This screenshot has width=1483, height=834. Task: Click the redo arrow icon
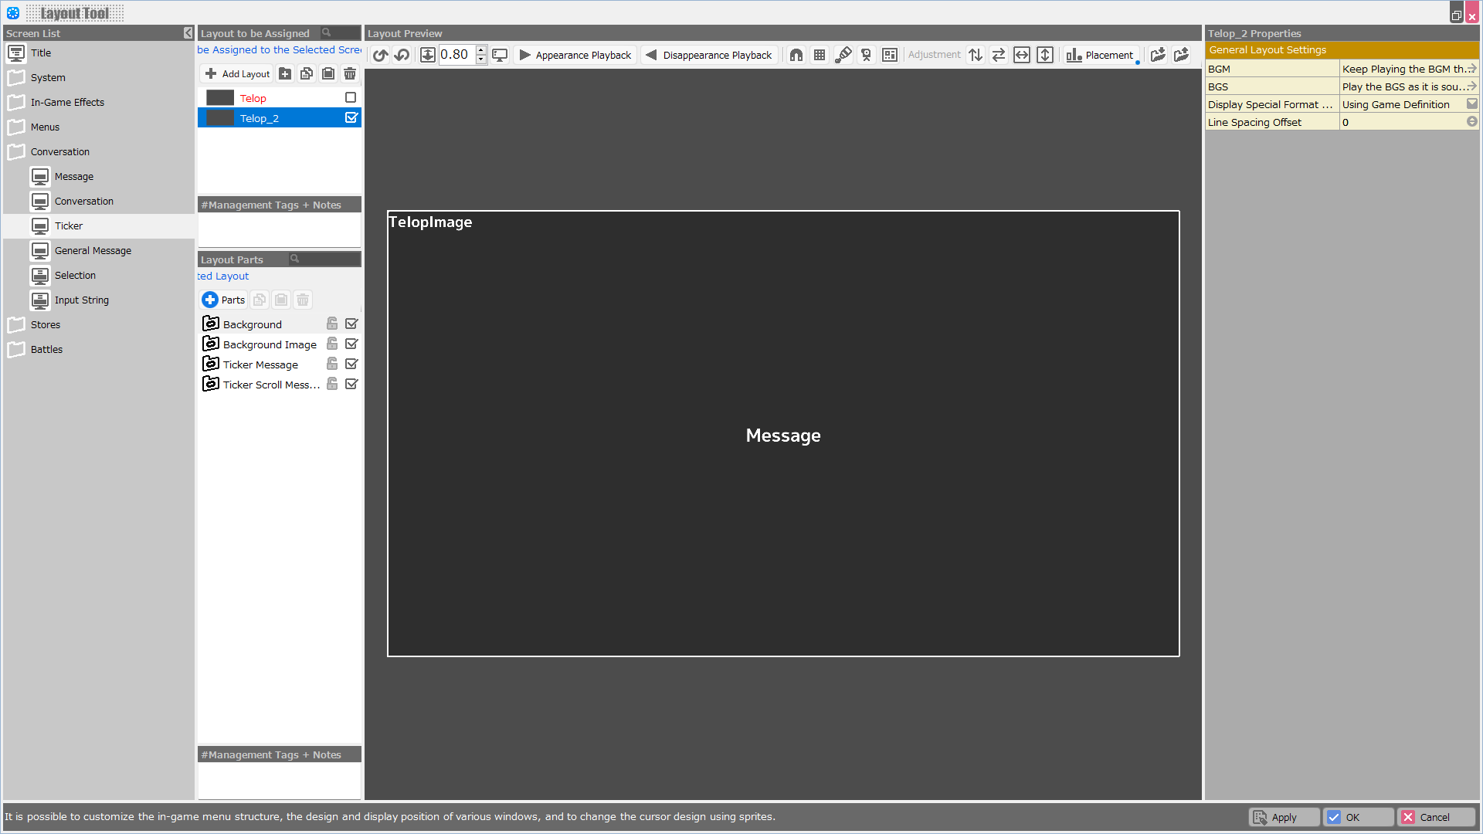click(x=402, y=55)
